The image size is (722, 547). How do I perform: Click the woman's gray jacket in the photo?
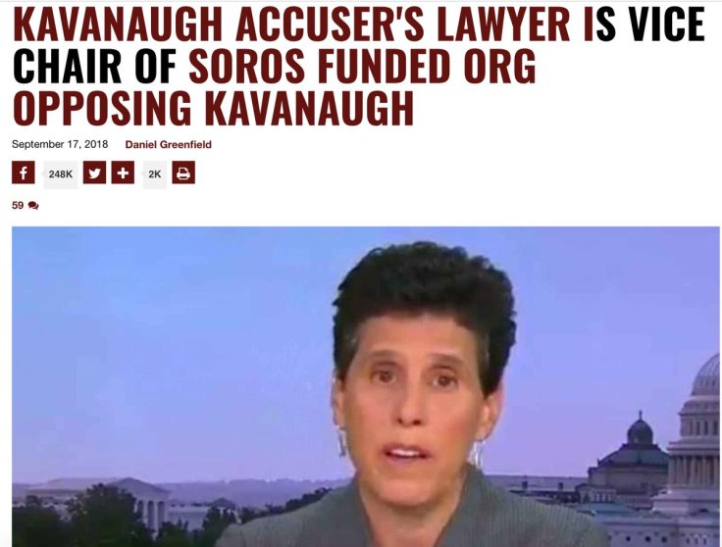414,518
